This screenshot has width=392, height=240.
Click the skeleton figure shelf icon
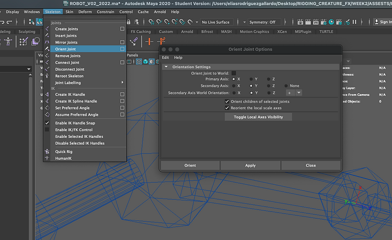(x=8, y=41)
